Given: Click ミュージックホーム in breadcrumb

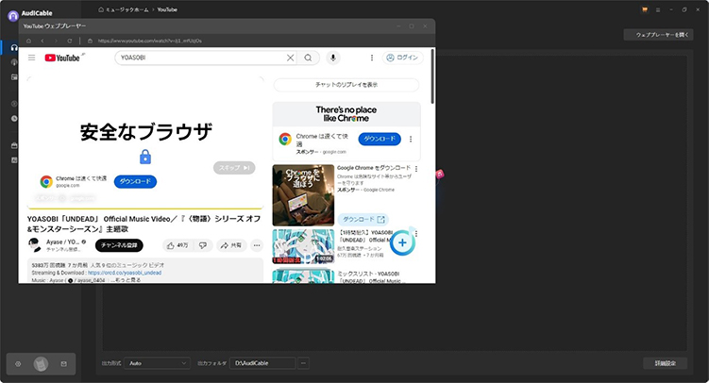Looking at the screenshot, I should [x=127, y=9].
